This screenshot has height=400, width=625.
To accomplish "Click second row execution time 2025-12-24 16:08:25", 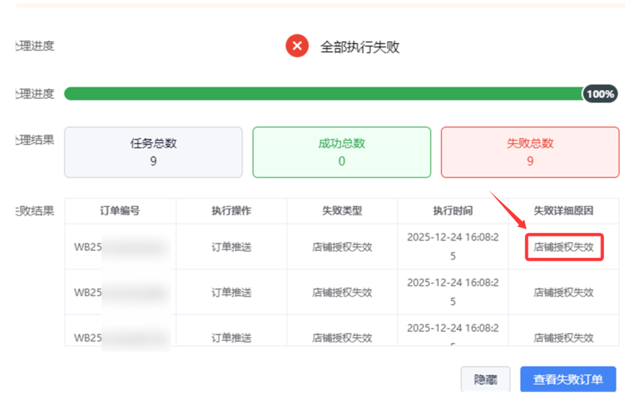I will click(453, 292).
